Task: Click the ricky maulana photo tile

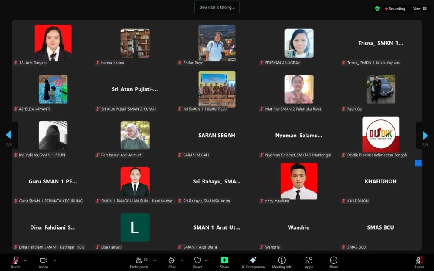Action: [299, 181]
